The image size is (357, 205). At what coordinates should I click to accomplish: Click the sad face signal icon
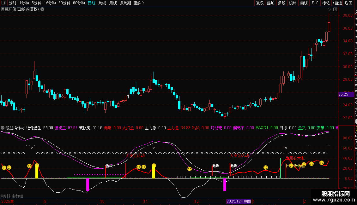(x=190, y=169)
